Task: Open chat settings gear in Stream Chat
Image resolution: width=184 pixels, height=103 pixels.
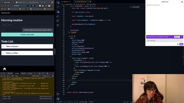Action: click(x=178, y=44)
